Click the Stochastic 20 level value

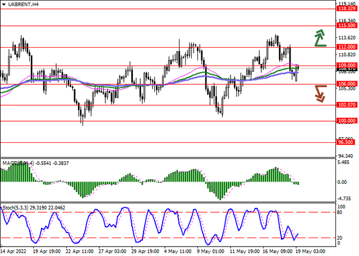340,238
